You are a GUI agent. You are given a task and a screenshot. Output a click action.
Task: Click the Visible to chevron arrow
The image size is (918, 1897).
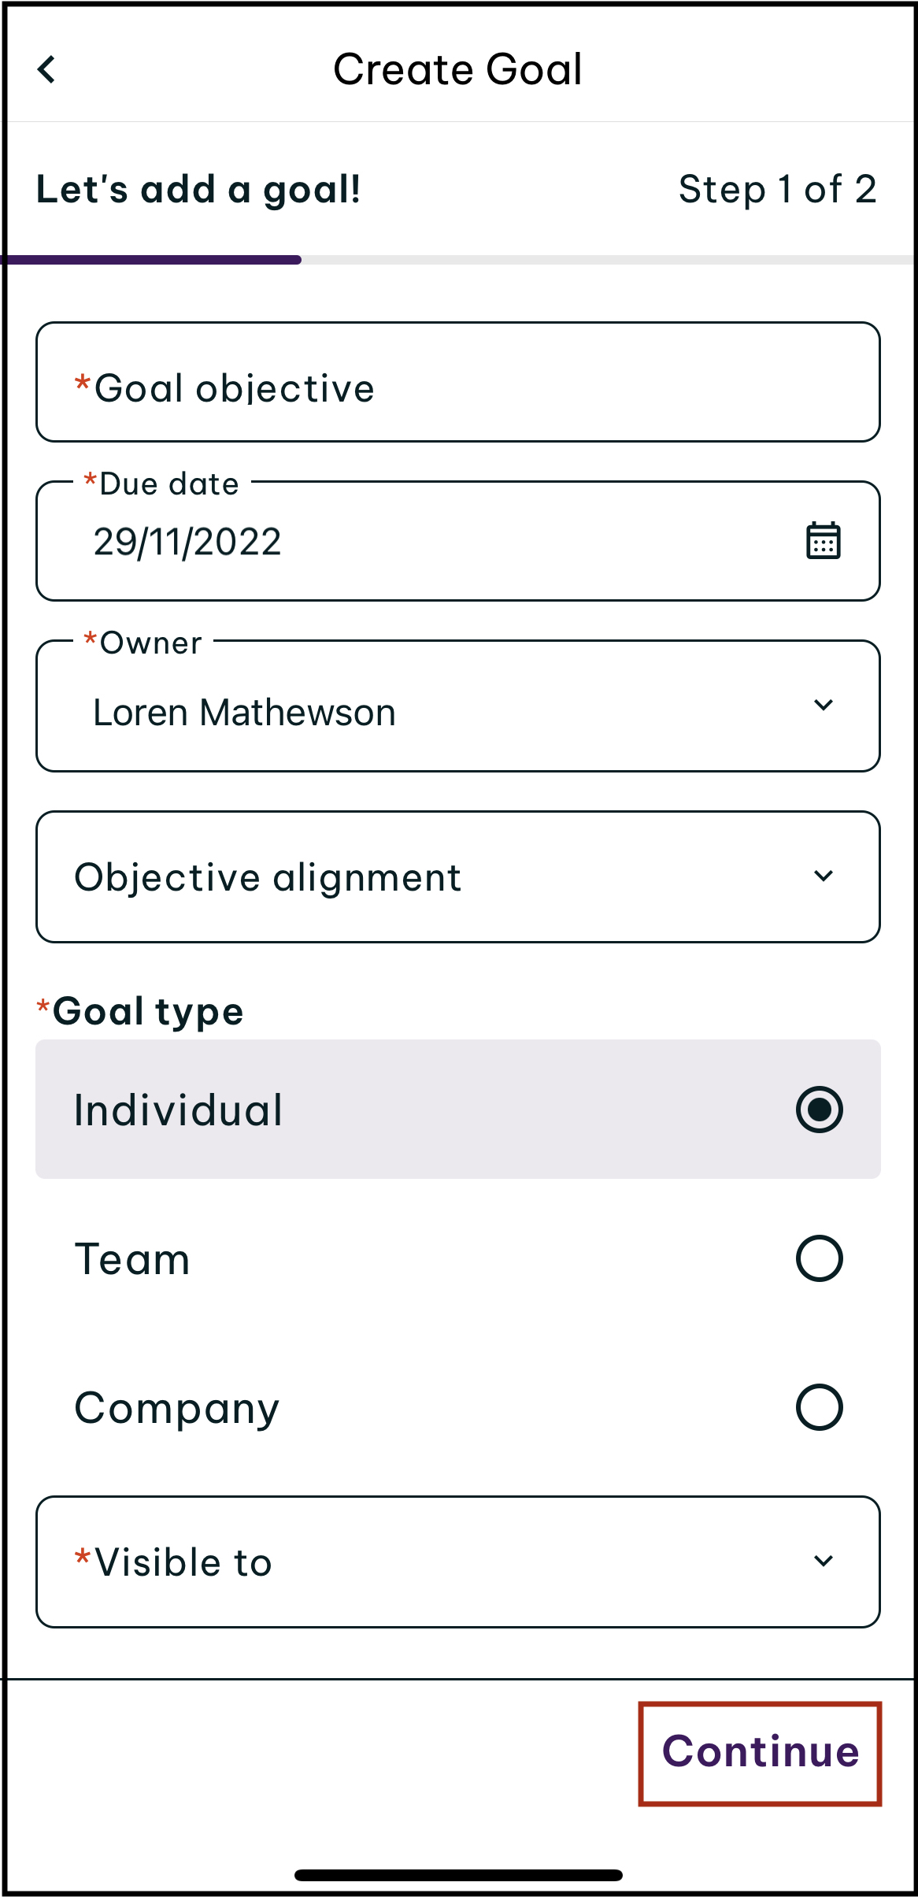point(823,1561)
